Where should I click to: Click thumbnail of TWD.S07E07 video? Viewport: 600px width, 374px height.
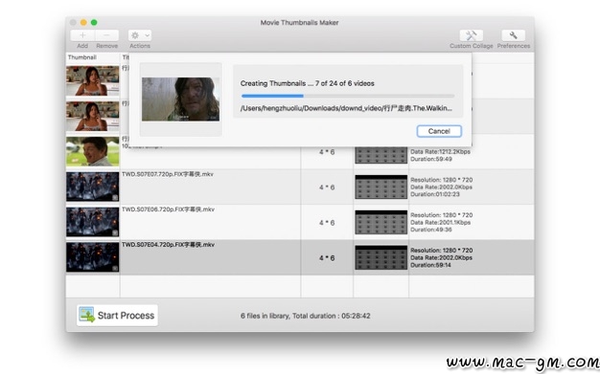[x=93, y=187]
